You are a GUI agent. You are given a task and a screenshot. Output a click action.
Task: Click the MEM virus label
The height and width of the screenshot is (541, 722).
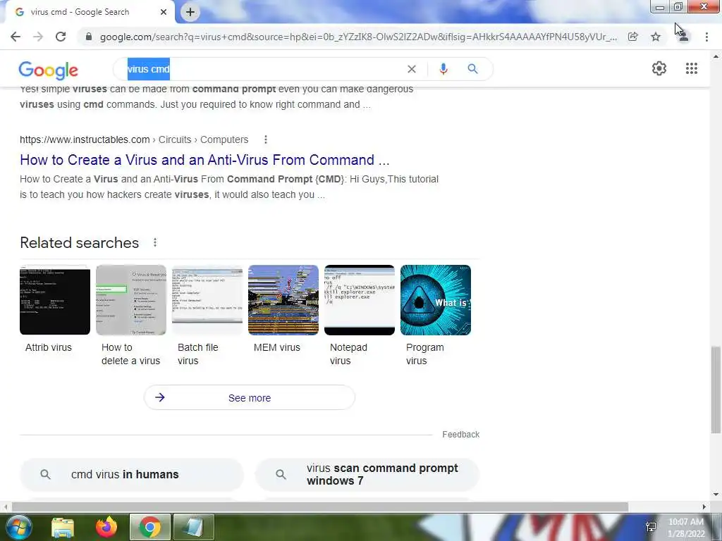pos(276,348)
